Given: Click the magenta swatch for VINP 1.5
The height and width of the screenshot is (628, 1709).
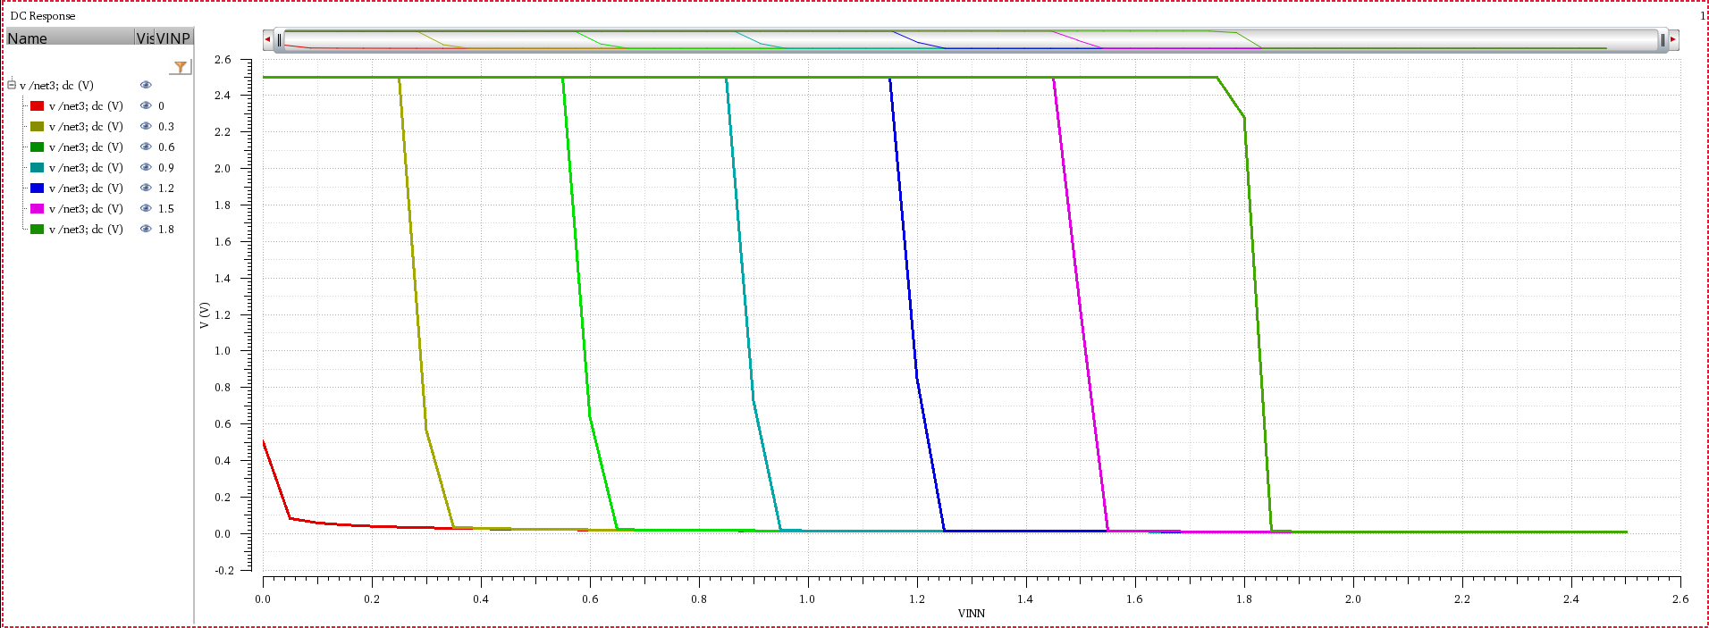Looking at the screenshot, I should pyautogui.click(x=37, y=208).
